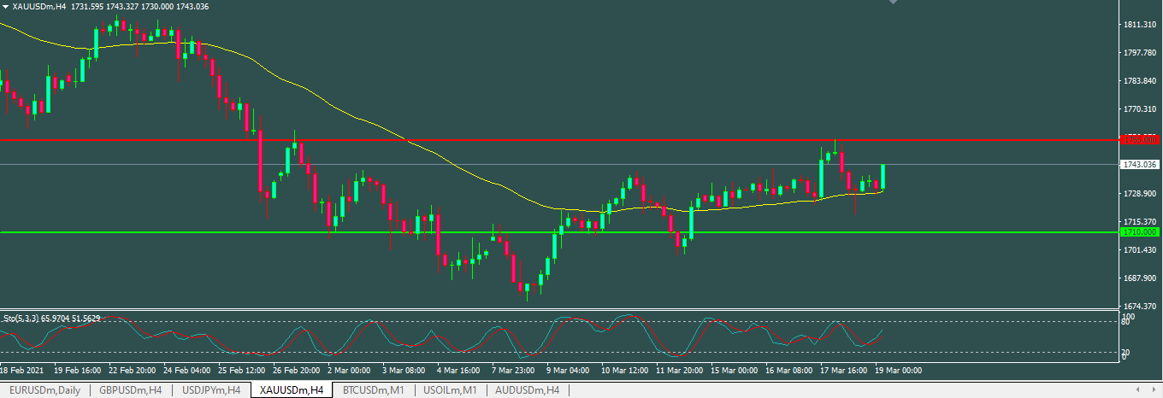Select the red horizontal resistance line

[x=513, y=139]
